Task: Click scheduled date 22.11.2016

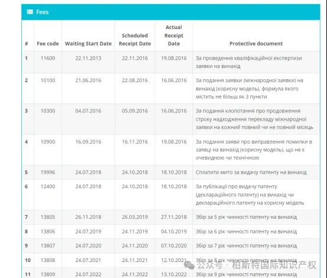Action: click(135, 58)
